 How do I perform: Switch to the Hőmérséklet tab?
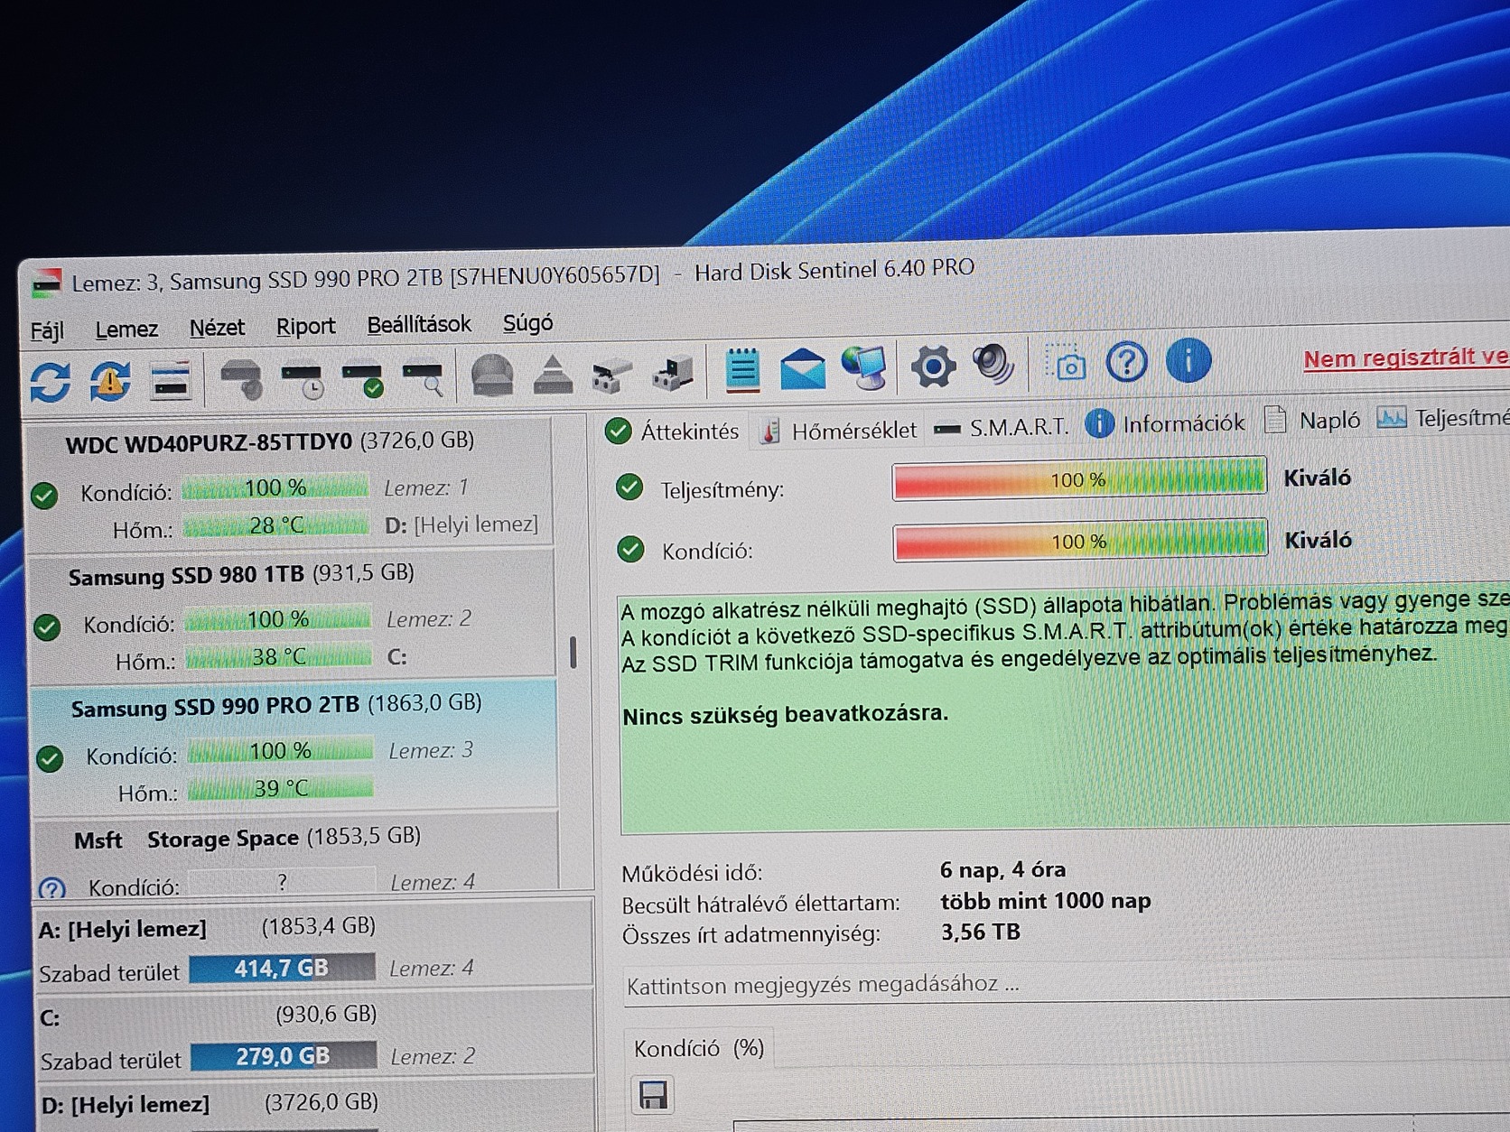839,430
